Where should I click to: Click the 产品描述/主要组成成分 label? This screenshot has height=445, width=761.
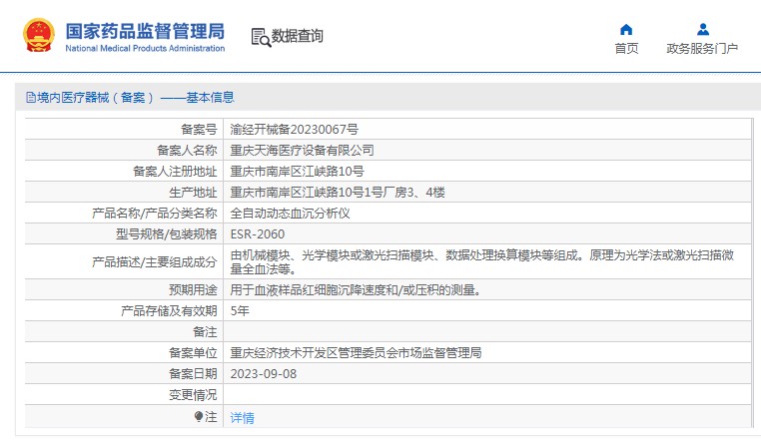point(155,262)
